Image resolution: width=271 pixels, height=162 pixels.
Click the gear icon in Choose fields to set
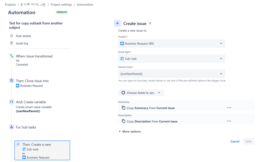click(123, 93)
